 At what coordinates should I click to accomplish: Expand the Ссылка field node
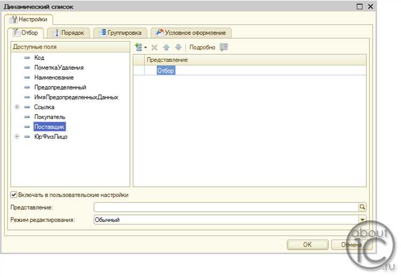click(17, 107)
